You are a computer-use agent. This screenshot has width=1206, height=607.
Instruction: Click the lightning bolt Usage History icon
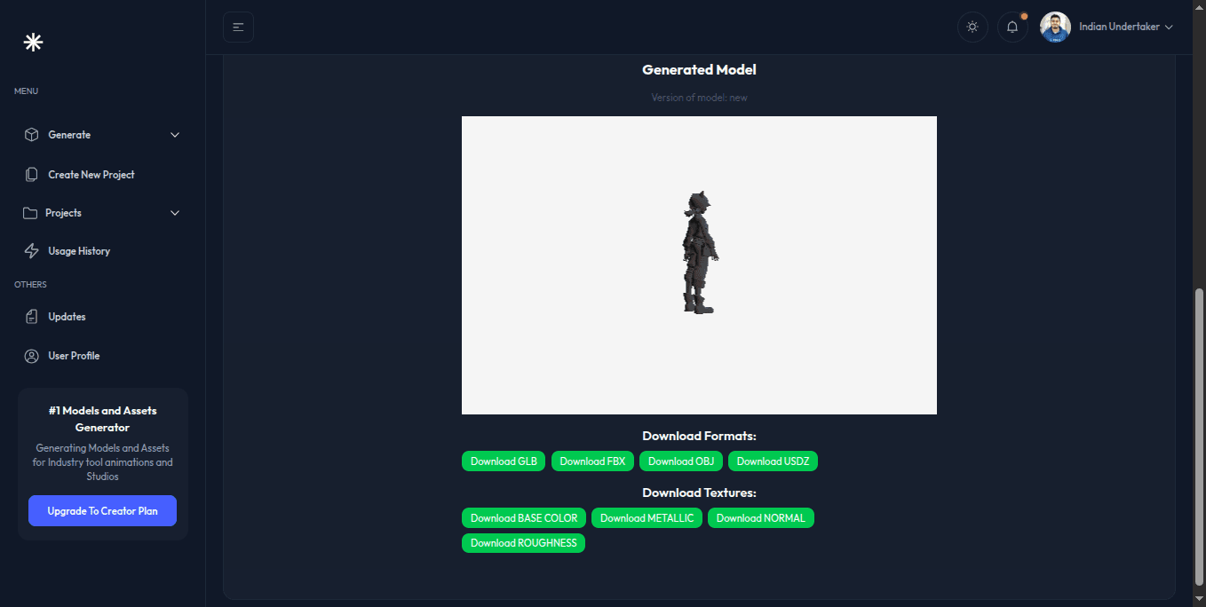pos(31,251)
